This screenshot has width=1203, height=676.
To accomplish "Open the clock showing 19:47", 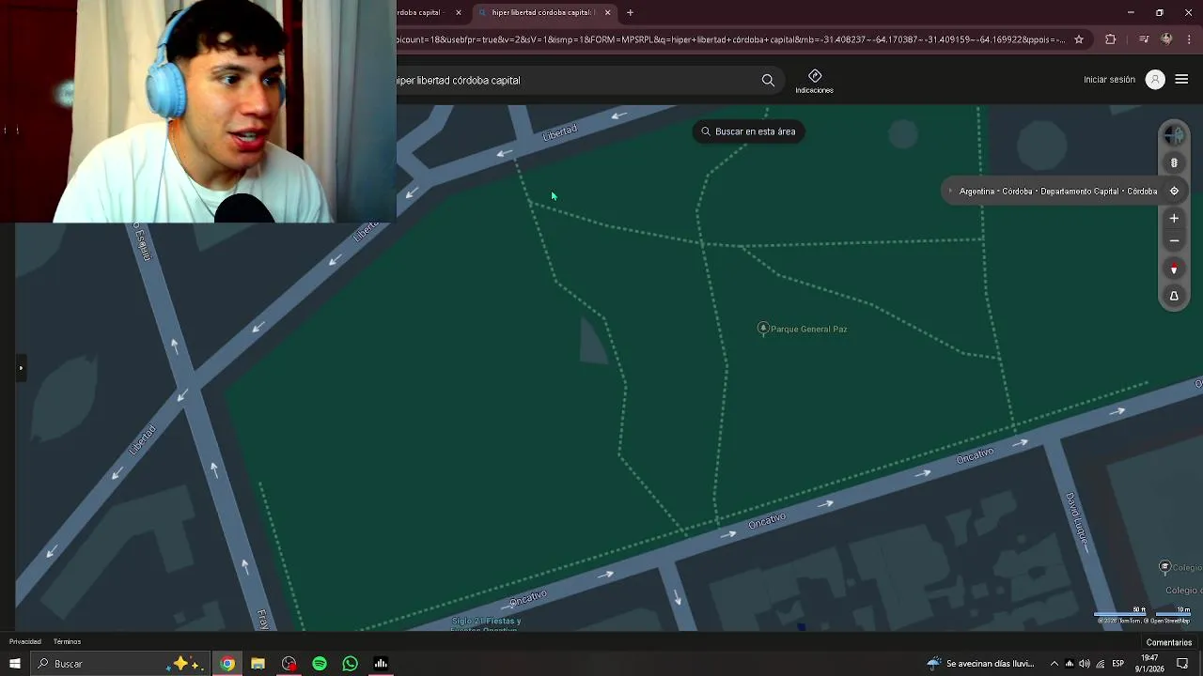I will 1149,664.
